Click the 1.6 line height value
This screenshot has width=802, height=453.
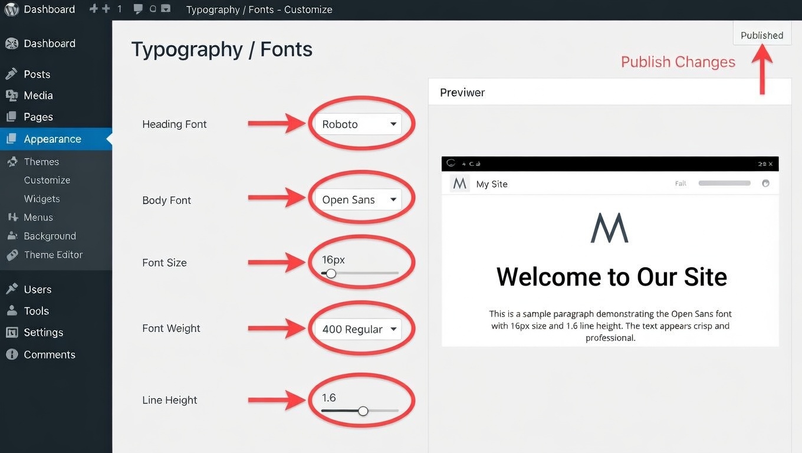[x=328, y=398]
